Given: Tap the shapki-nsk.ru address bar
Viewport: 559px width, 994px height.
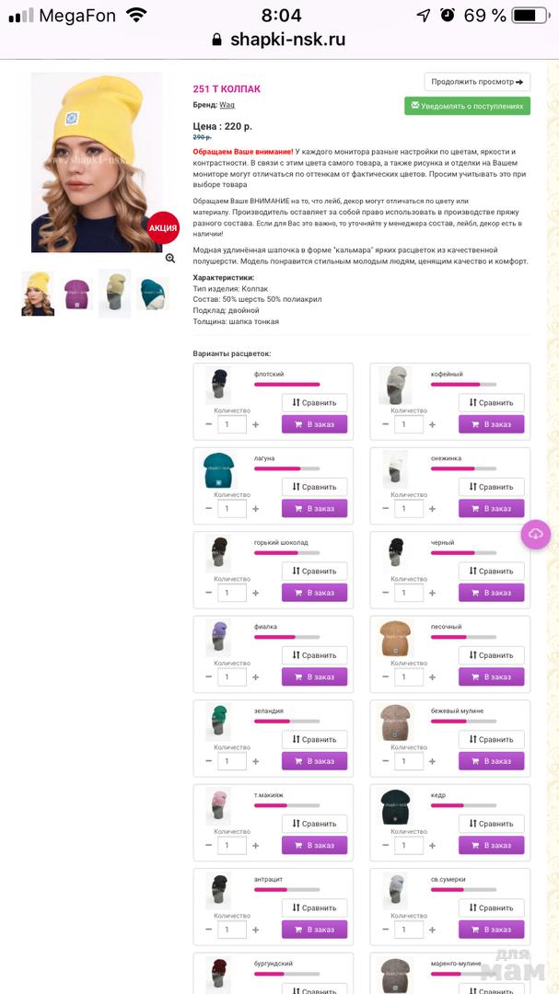Looking at the screenshot, I should [279, 40].
